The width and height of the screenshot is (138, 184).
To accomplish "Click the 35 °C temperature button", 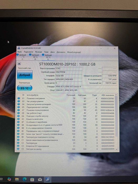I will point(24,88).
